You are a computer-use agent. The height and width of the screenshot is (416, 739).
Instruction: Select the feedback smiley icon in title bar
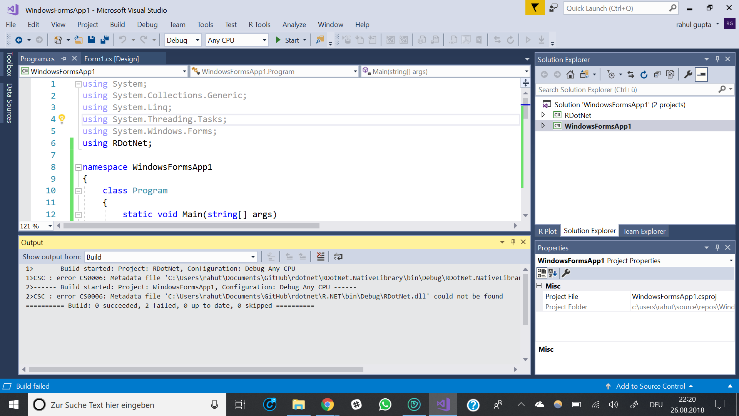coord(553,8)
